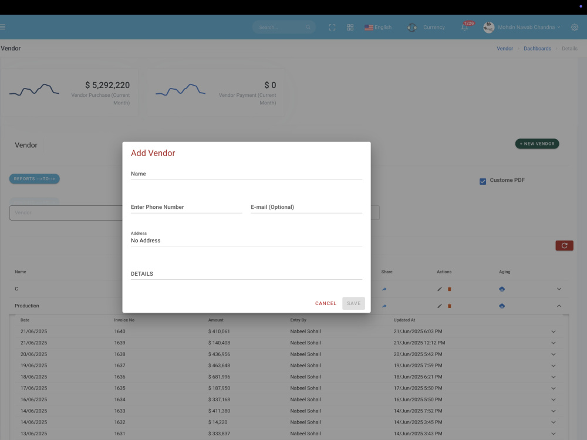
Task: Open the apps grid icon
Action: click(350, 28)
